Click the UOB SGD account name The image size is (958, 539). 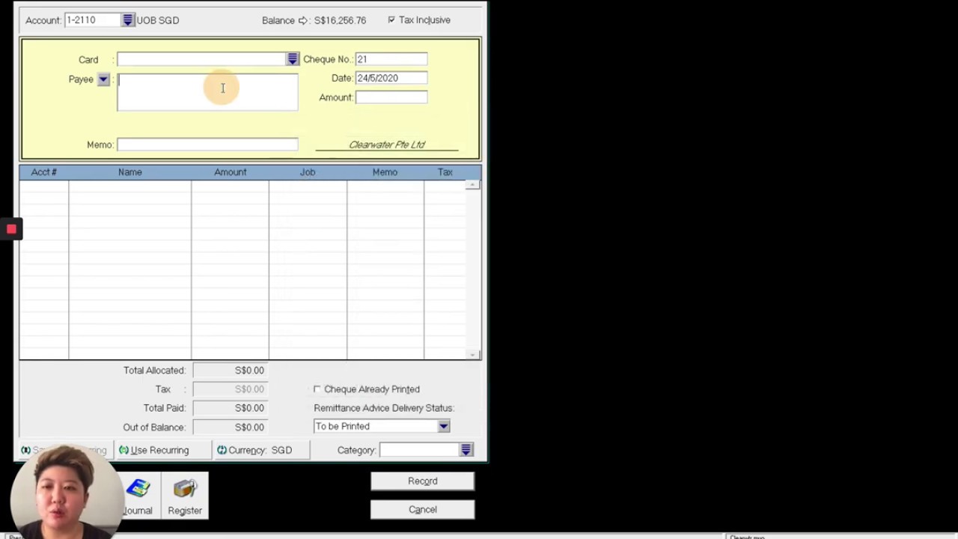tap(158, 20)
